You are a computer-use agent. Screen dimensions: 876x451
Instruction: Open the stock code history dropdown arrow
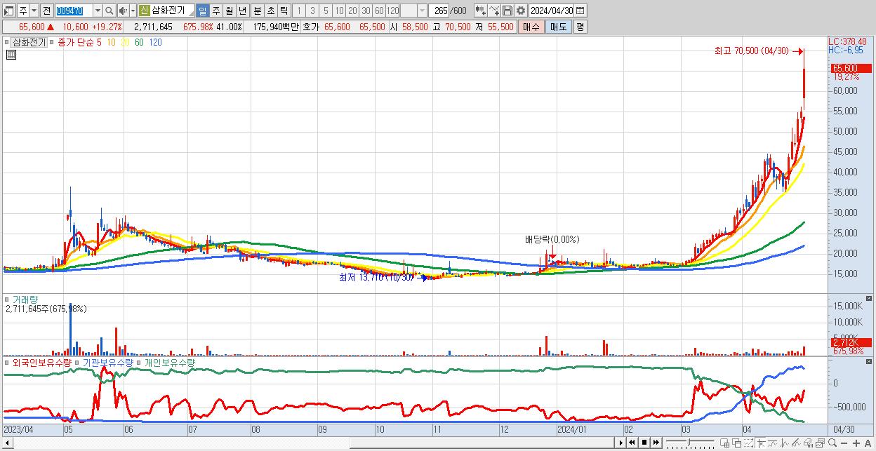tap(98, 11)
